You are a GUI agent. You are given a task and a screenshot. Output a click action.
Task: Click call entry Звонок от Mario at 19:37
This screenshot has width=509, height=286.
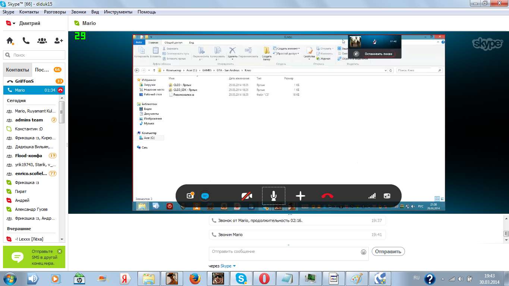tap(297, 220)
